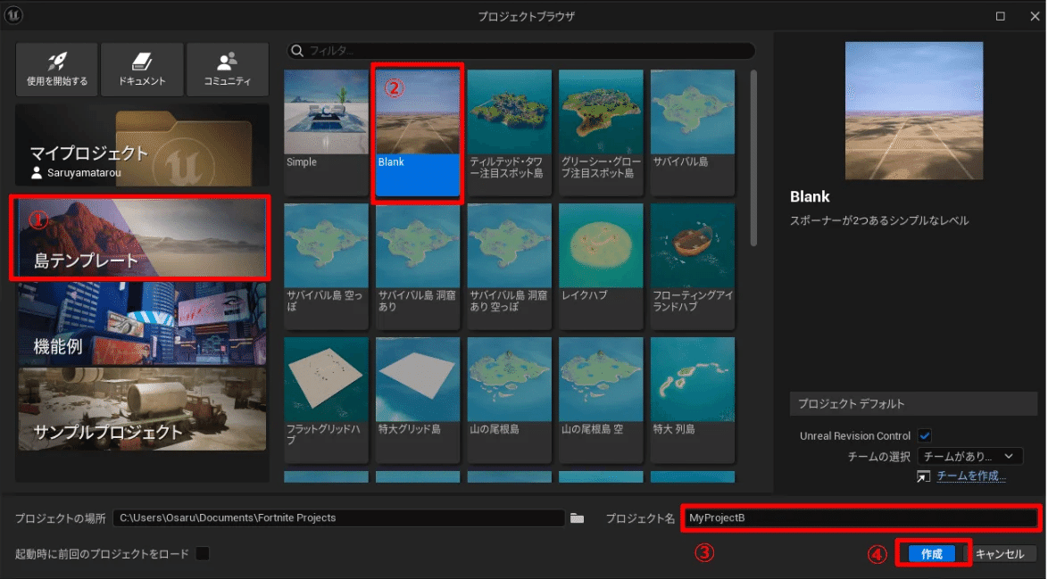Open the チームの選択 dropdown
This screenshot has width=1048, height=579.
969,456
